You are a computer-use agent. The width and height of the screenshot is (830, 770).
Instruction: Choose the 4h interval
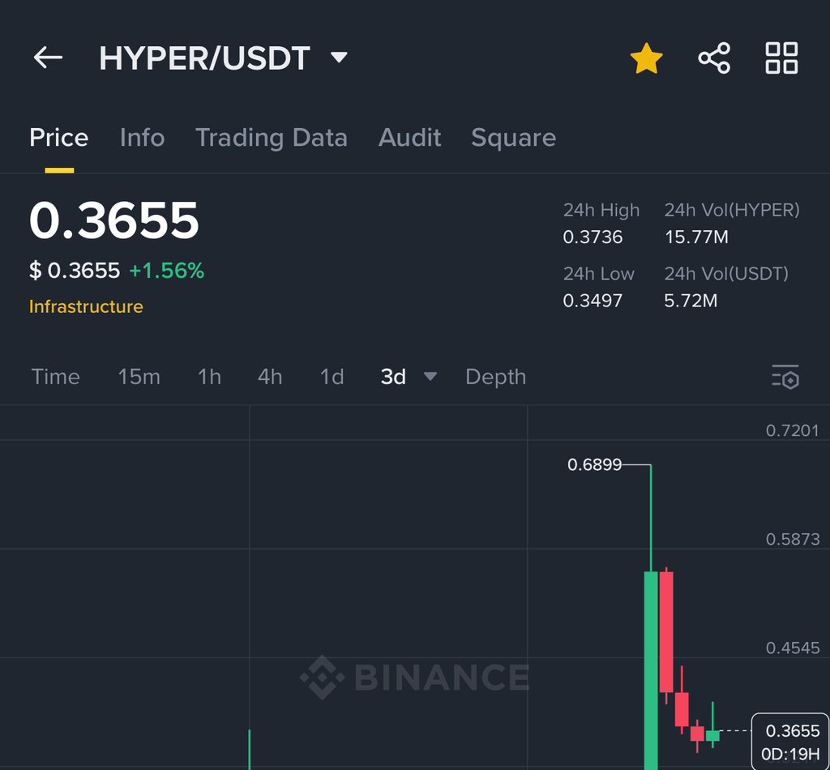270,377
